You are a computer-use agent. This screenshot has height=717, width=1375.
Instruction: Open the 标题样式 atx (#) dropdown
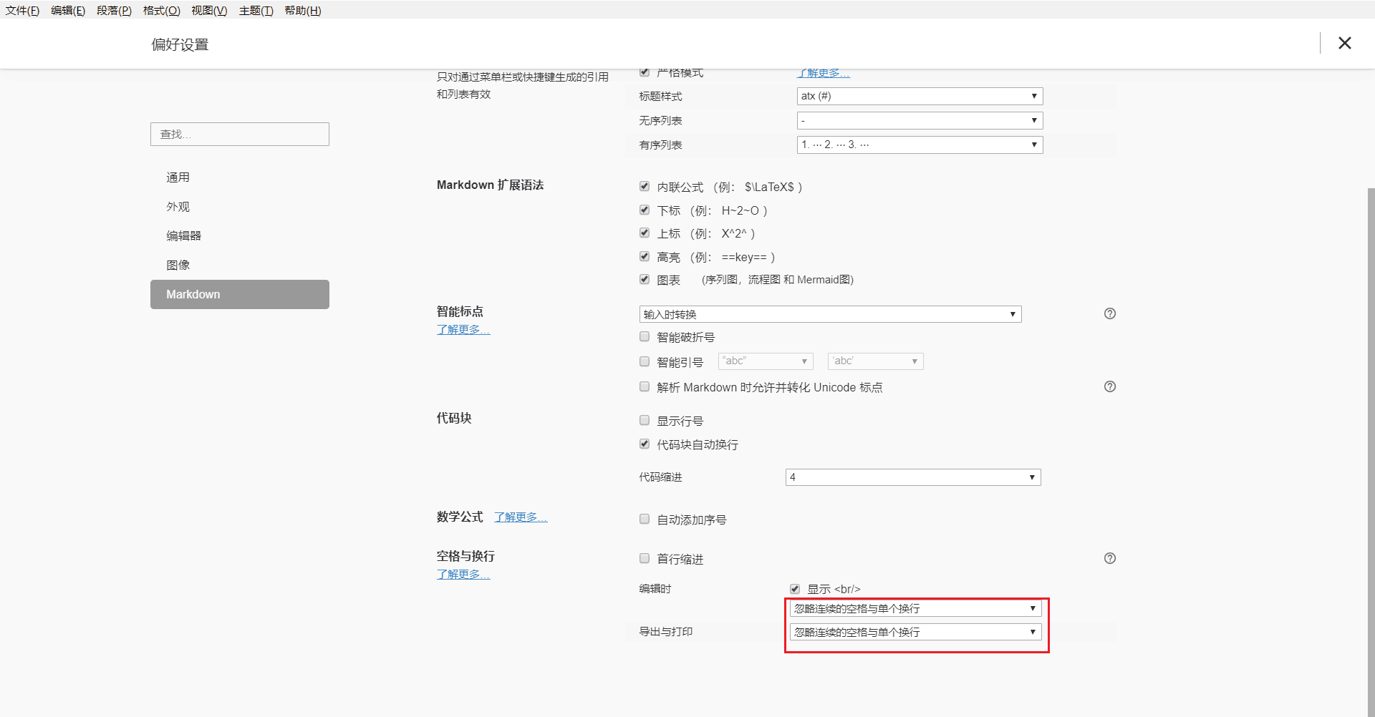tap(920, 96)
